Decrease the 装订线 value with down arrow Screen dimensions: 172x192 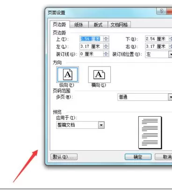[x=106, y=55]
